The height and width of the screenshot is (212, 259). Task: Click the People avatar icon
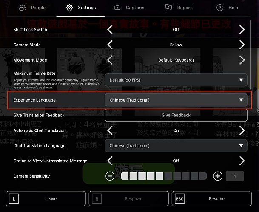[22, 8]
